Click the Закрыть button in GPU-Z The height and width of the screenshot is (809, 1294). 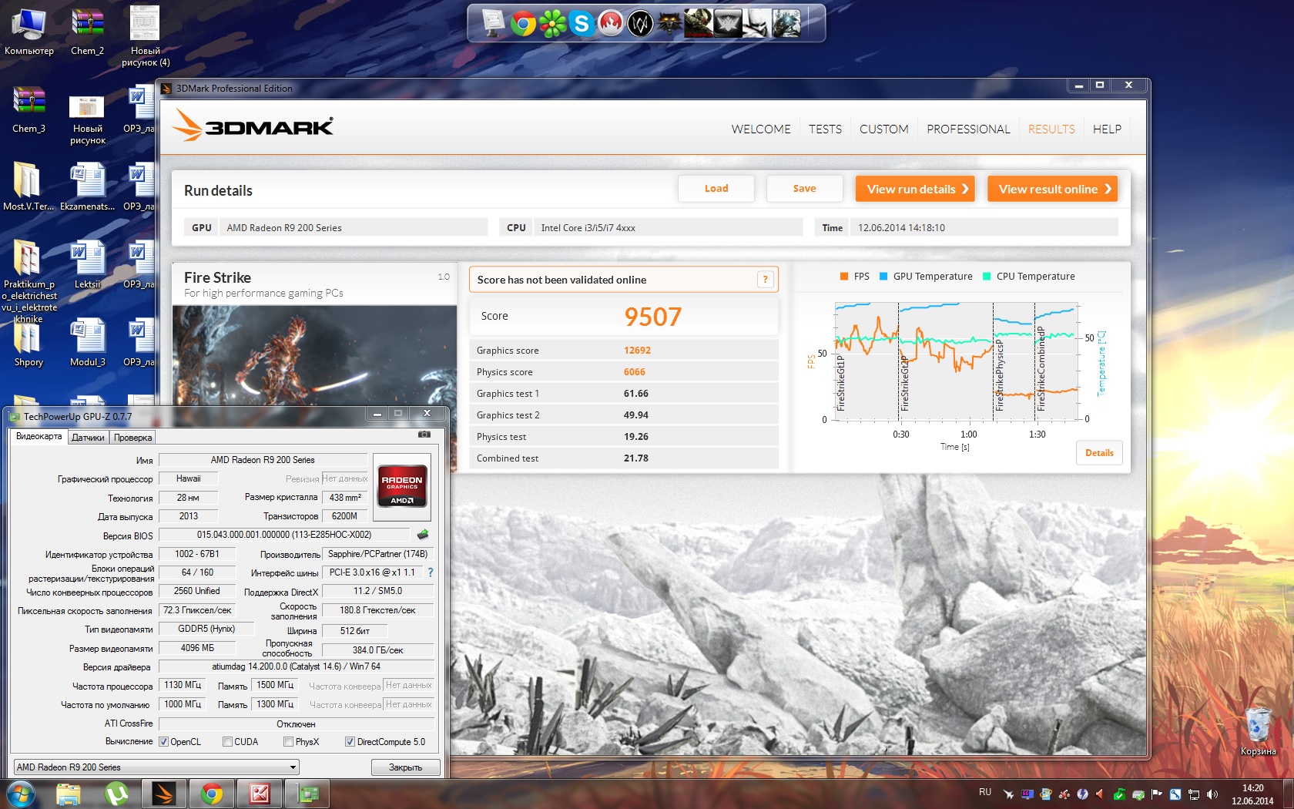point(405,767)
